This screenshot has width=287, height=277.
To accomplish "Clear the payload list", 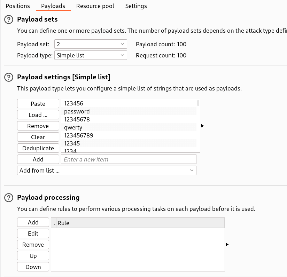I will [x=38, y=137].
